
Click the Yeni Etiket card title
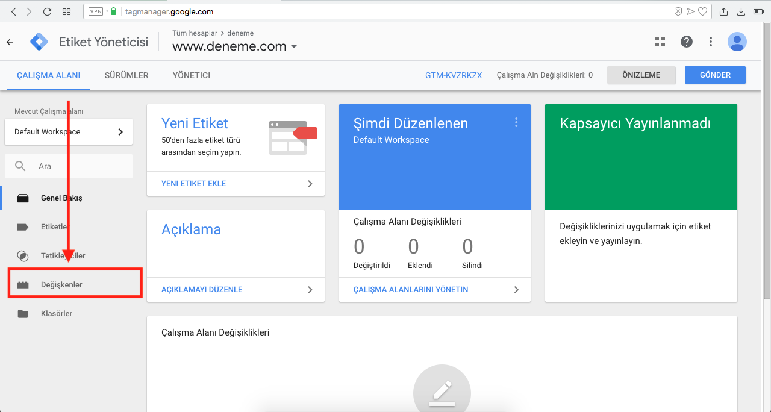195,123
